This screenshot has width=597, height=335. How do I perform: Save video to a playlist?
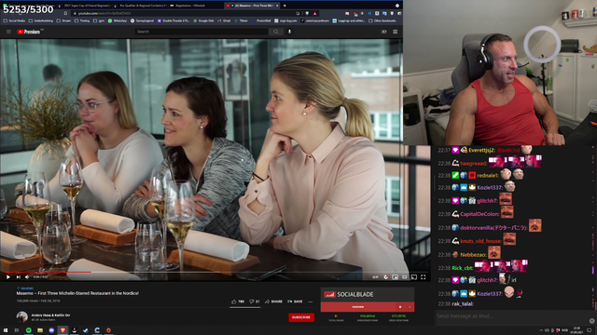[x=295, y=301]
